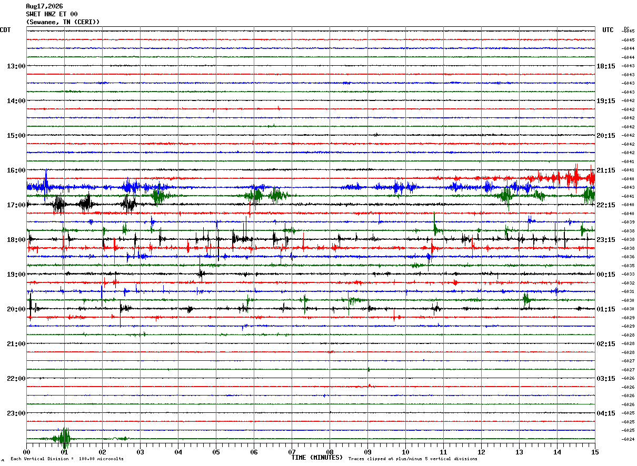The width and height of the screenshot is (637, 466).
Task: Click the Sewanee, TN (CERI) location text
Action: [63, 22]
